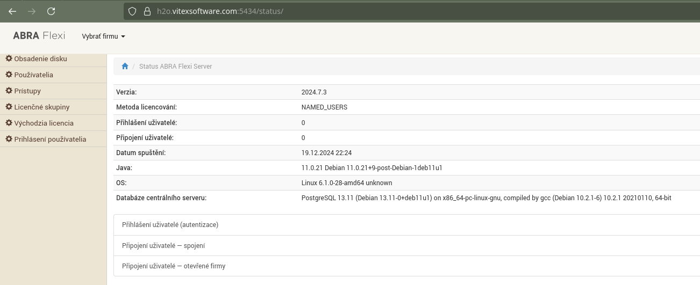Image resolution: width=700 pixels, height=285 pixels.
Task: Click start date 19.12.2024 22:24
Action: 326,153
